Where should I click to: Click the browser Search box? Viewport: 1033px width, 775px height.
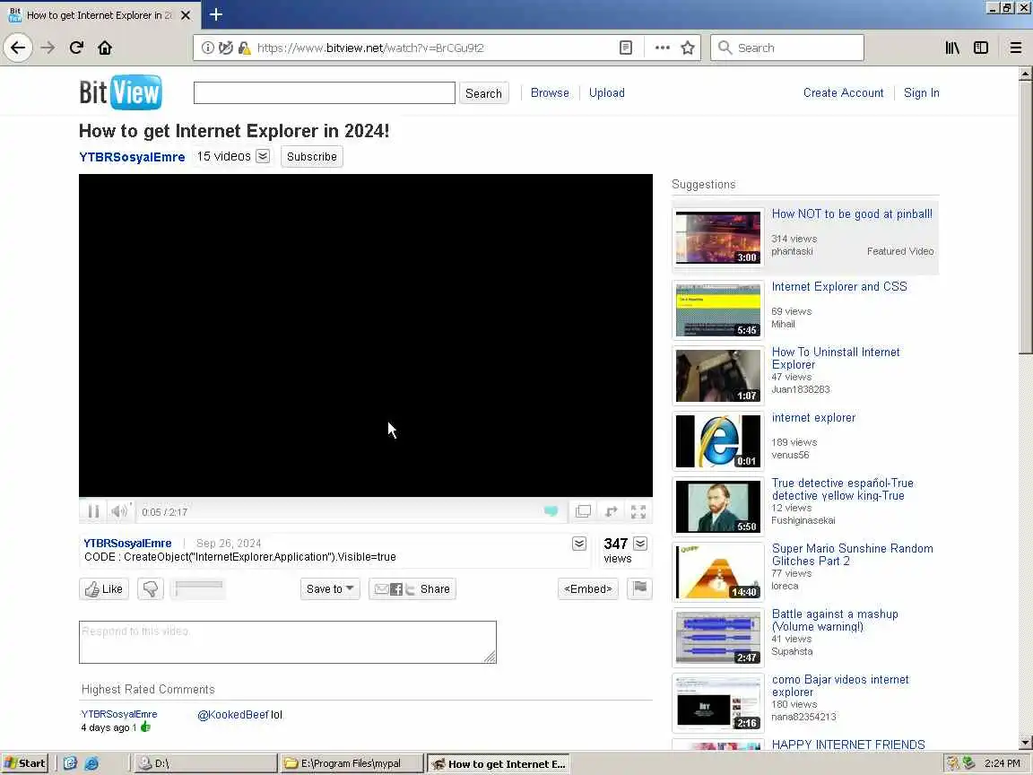click(787, 48)
